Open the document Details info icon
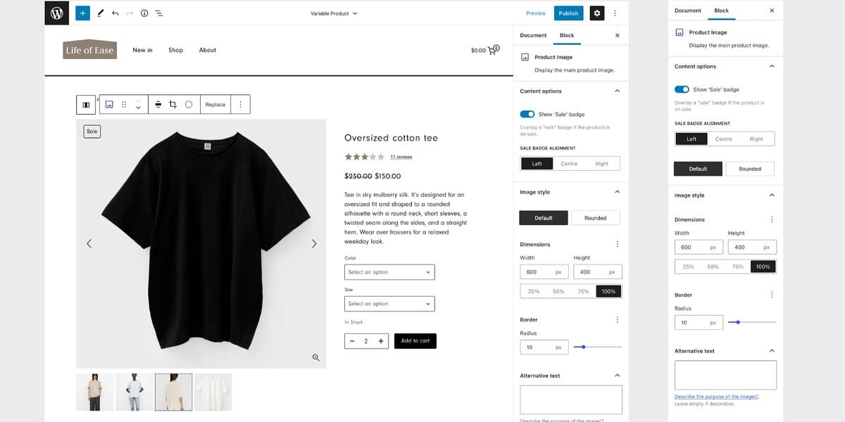 [144, 13]
